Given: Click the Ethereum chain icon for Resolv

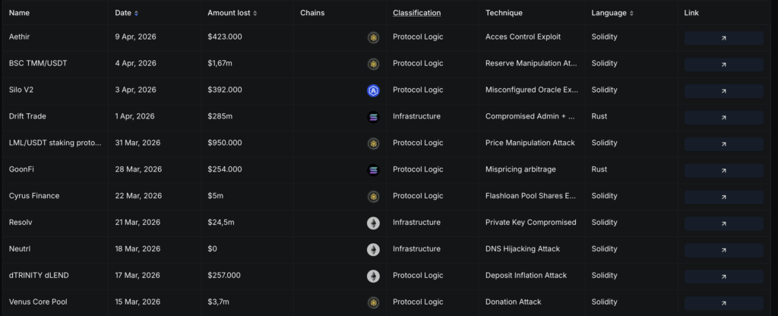Looking at the screenshot, I should coord(373,223).
